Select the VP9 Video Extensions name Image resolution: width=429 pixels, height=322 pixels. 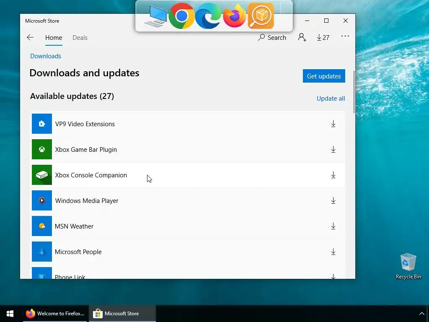coord(85,124)
